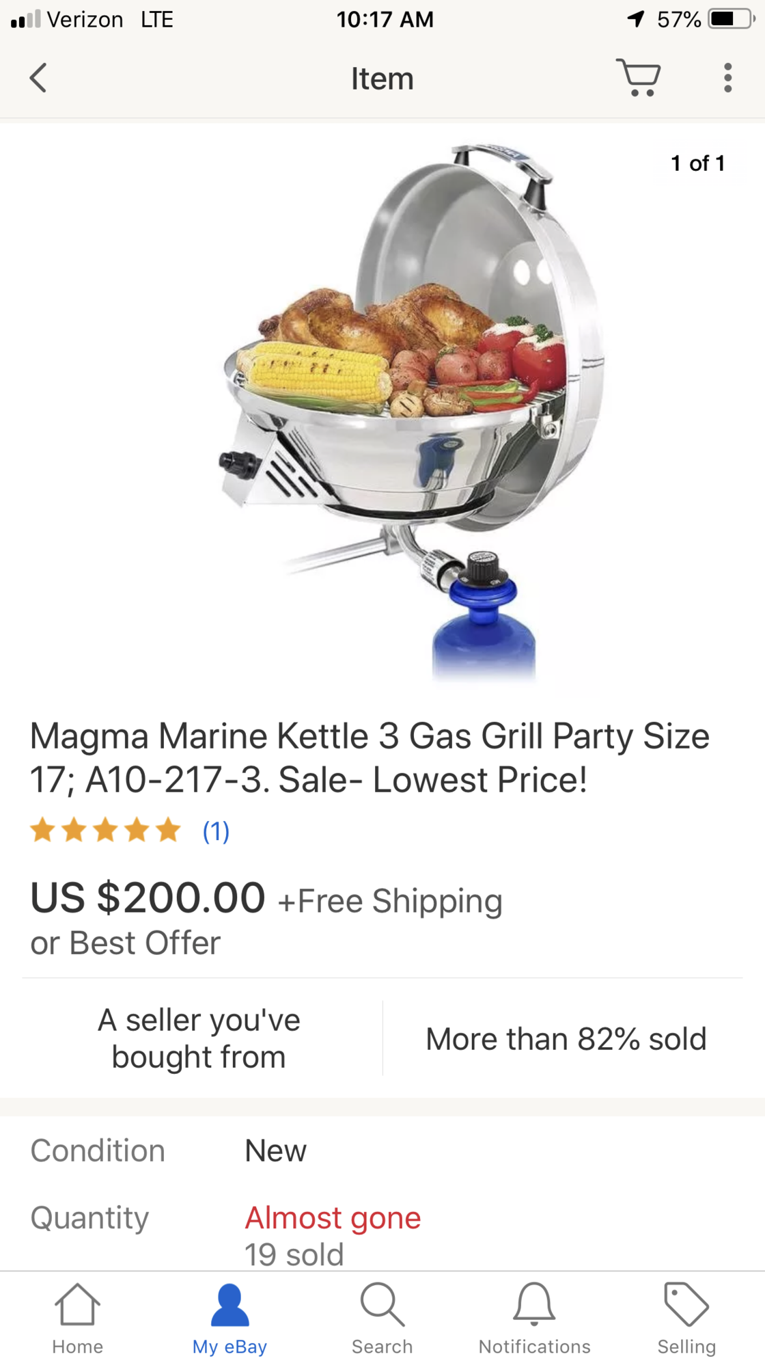
Task: Tap 'A seller you've bought from'
Action: (x=199, y=1038)
